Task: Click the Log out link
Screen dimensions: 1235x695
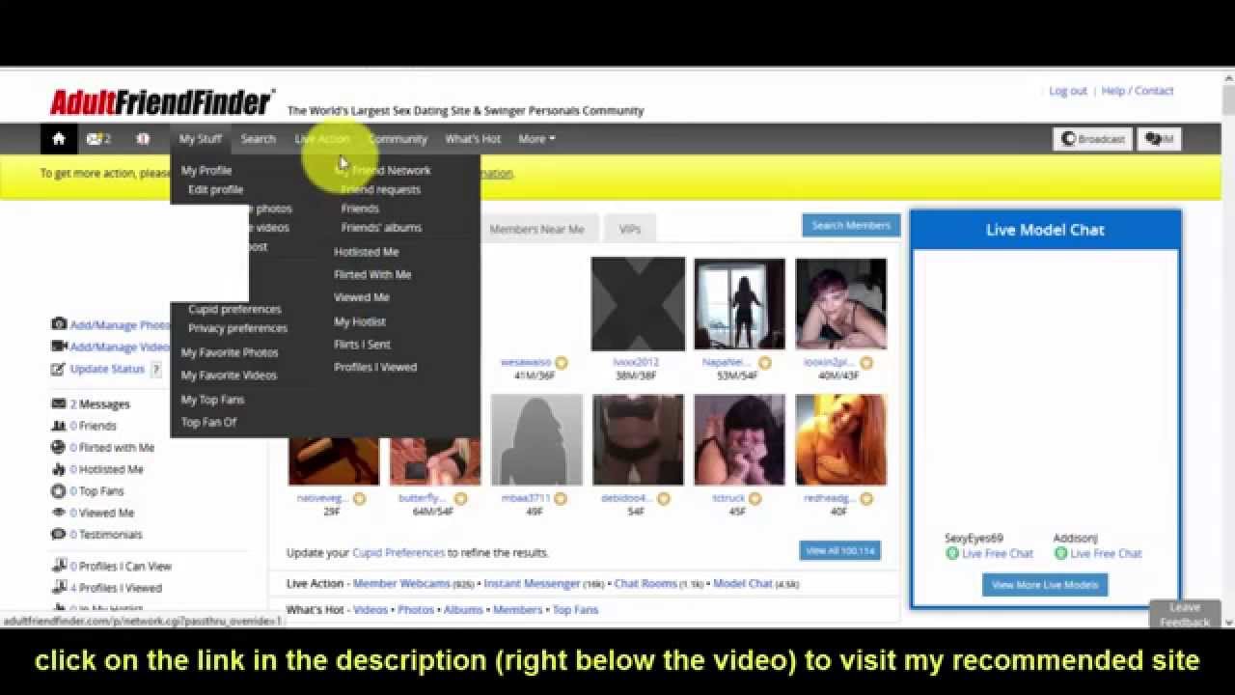Action: 1068,91
